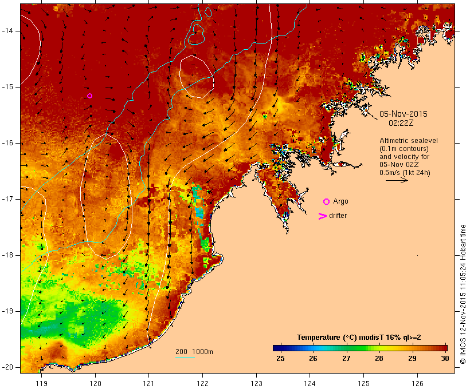Screen dimensions: 470x389
Task: Click the latitude axis label -16
Action: 7,143
